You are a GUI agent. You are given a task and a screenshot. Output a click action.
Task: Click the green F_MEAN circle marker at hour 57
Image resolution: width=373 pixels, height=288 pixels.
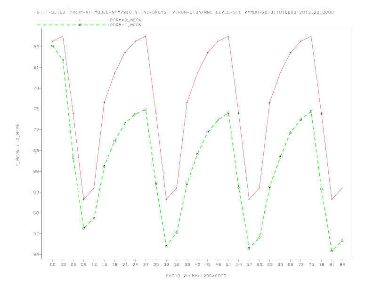[x=249, y=248]
